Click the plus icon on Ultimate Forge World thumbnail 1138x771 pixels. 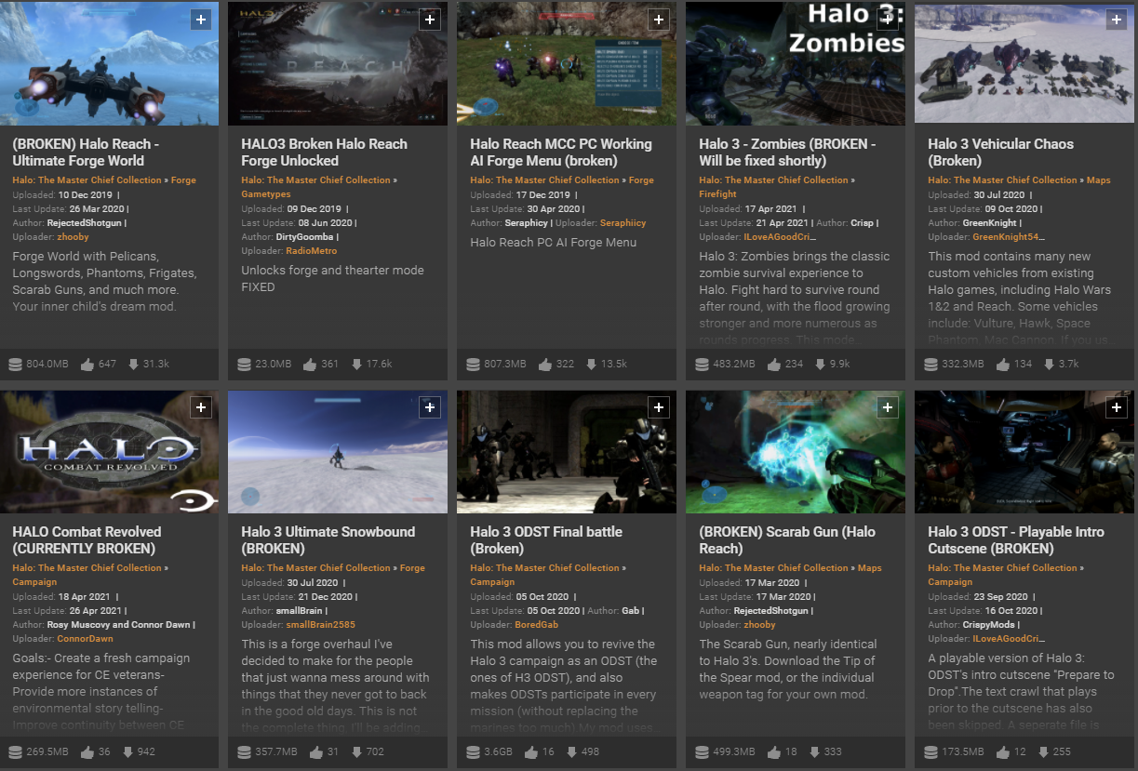[200, 20]
